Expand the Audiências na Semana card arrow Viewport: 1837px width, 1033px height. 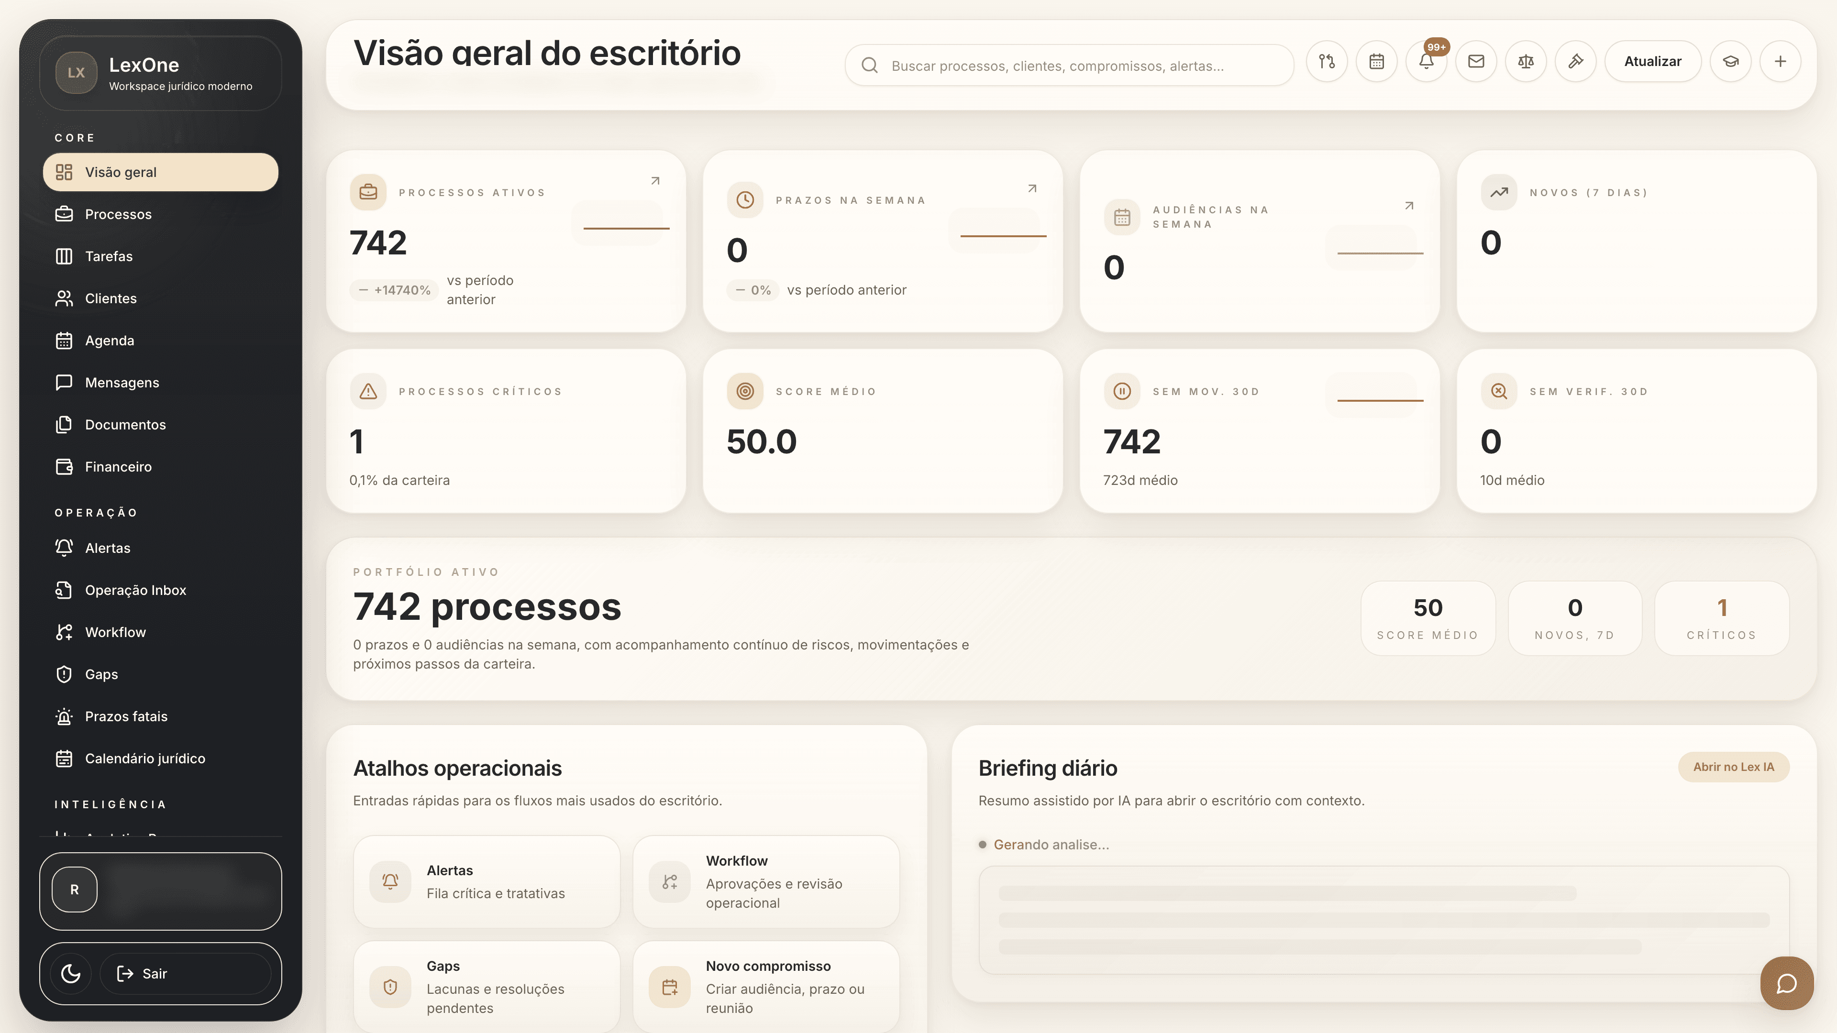[x=1408, y=205]
